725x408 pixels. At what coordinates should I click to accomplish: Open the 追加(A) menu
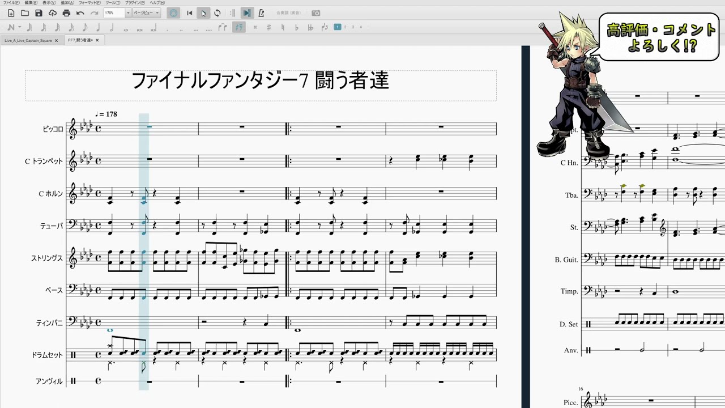(67, 3)
